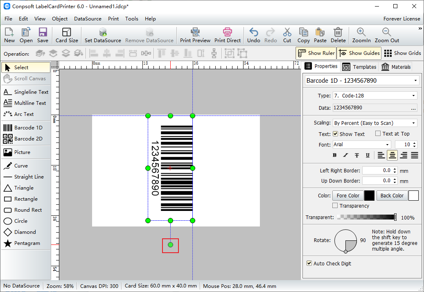Screen dimensions: 424x292
Task: Pick the Triangle shape tool
Action: 26,188
